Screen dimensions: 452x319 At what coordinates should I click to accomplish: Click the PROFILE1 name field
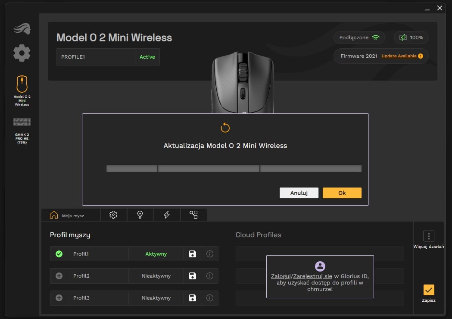[96, 57]
